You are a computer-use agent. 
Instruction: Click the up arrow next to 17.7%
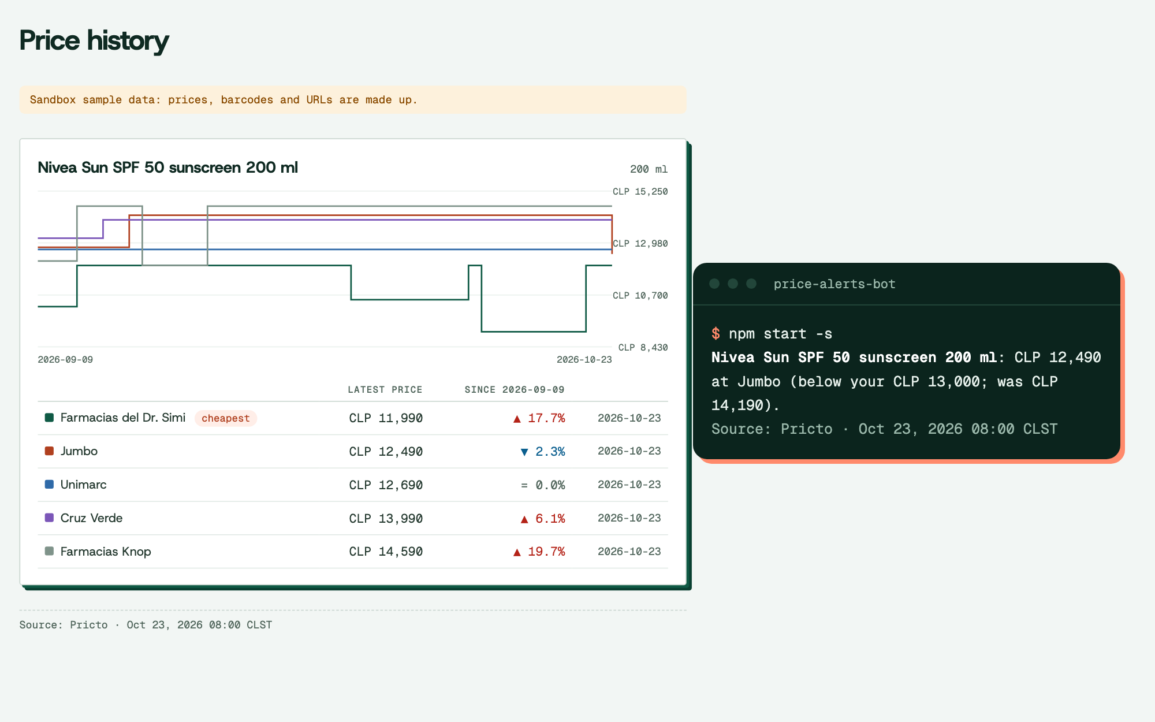[517, 418]
